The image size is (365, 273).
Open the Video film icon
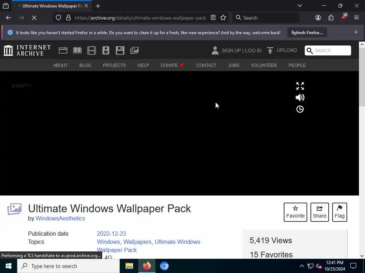pyautogui.click(x=92, y=50)
